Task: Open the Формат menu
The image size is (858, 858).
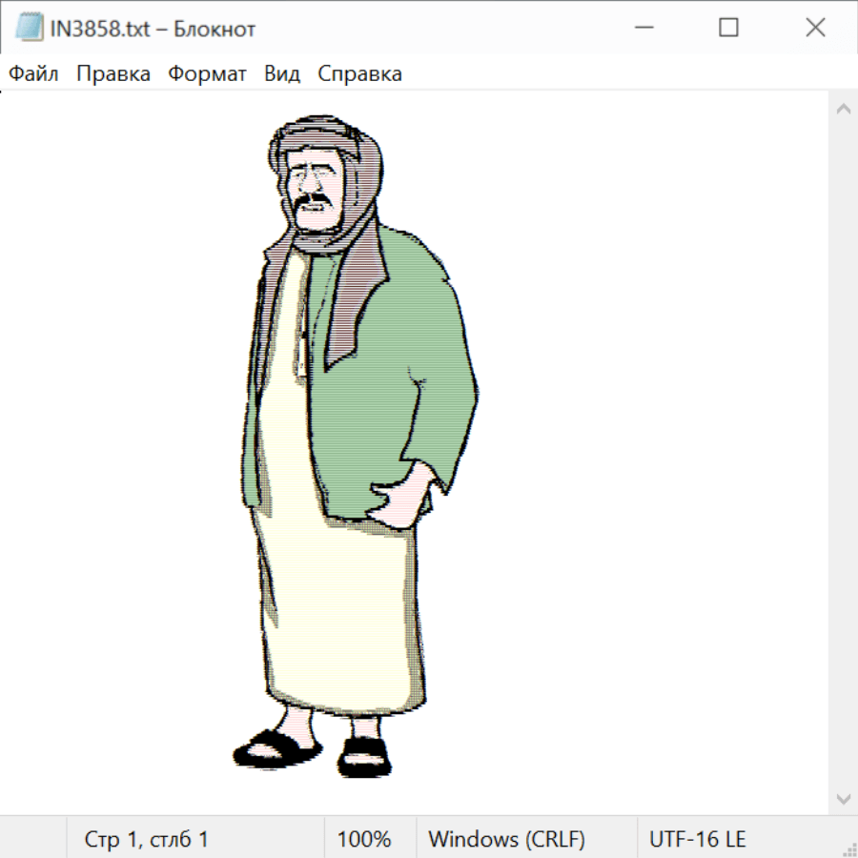Action: pyautogui.click(x=207, y=74)
